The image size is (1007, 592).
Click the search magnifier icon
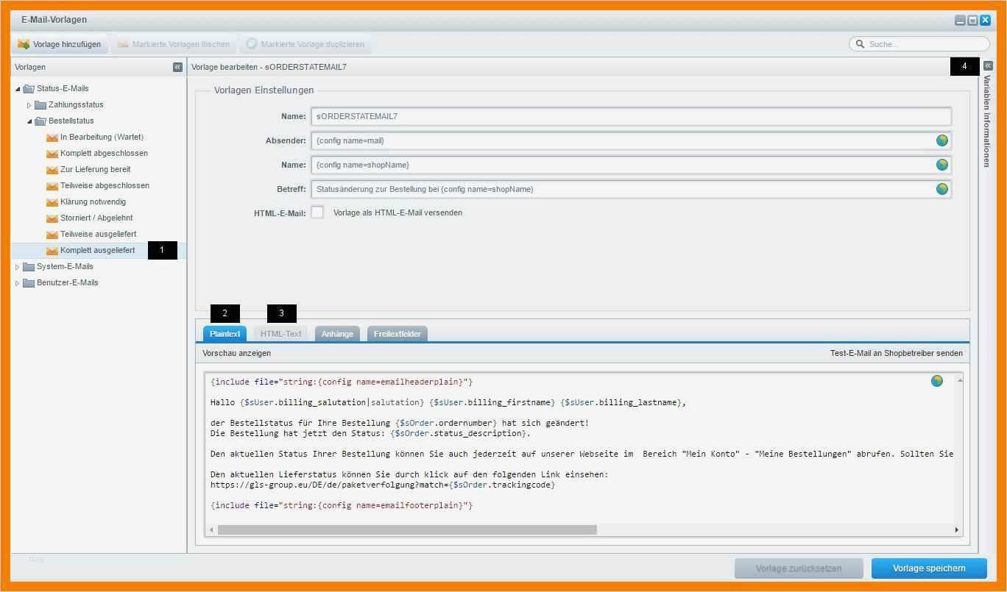click(x=860, y=44)
